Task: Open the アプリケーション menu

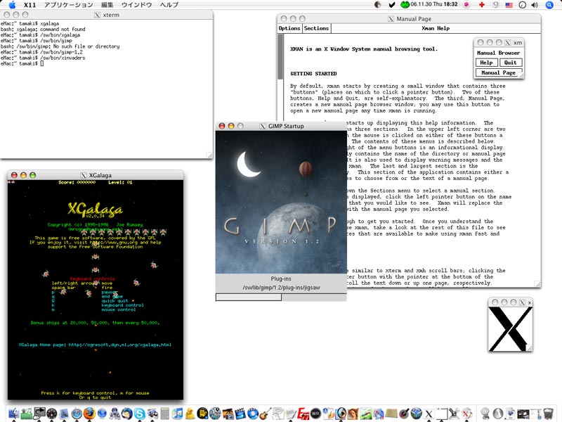Action: tap(68, 5)
